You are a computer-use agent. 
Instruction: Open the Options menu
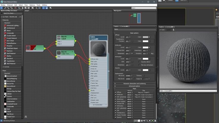coord(32,5)
